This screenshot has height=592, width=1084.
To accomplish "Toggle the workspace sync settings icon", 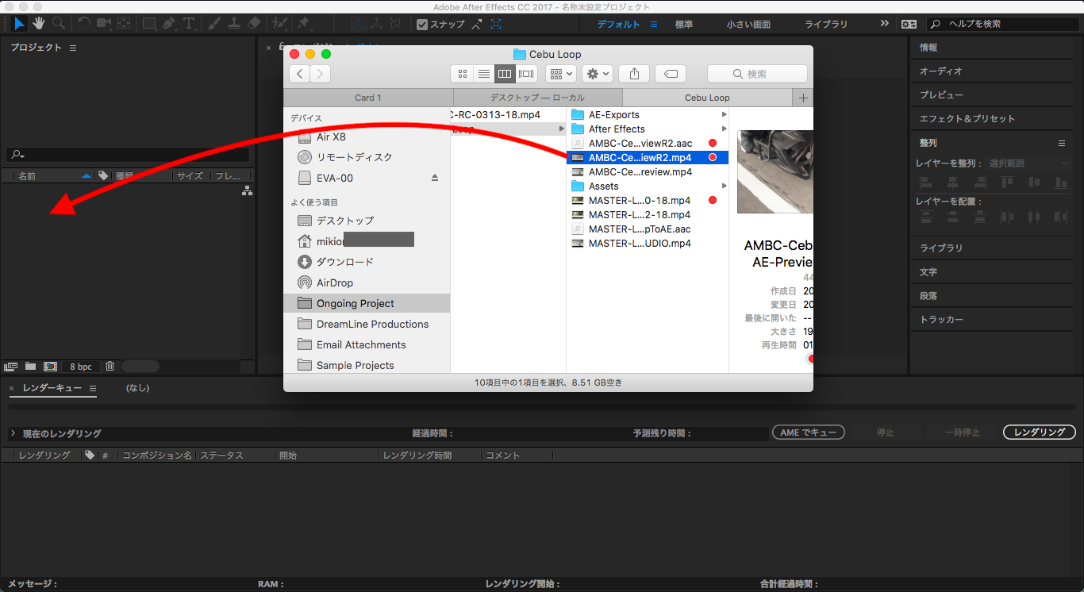I will (909, 24).
